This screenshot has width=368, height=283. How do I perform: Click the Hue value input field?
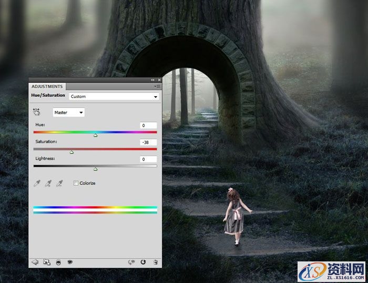148,125
